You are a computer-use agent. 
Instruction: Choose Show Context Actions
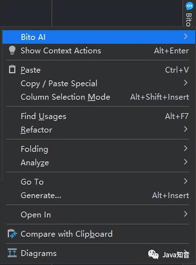[61, 50]
